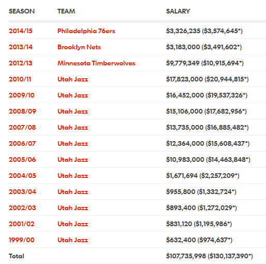Open the 2002/03 season link
The image size is (266, 264).
22,208
